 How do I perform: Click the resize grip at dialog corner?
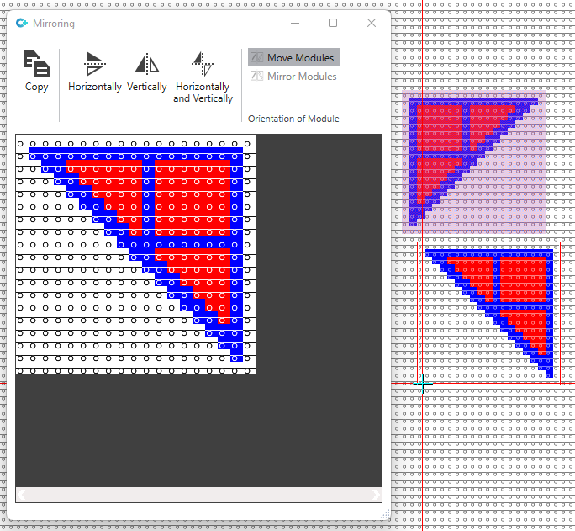(x=386, y=515)
